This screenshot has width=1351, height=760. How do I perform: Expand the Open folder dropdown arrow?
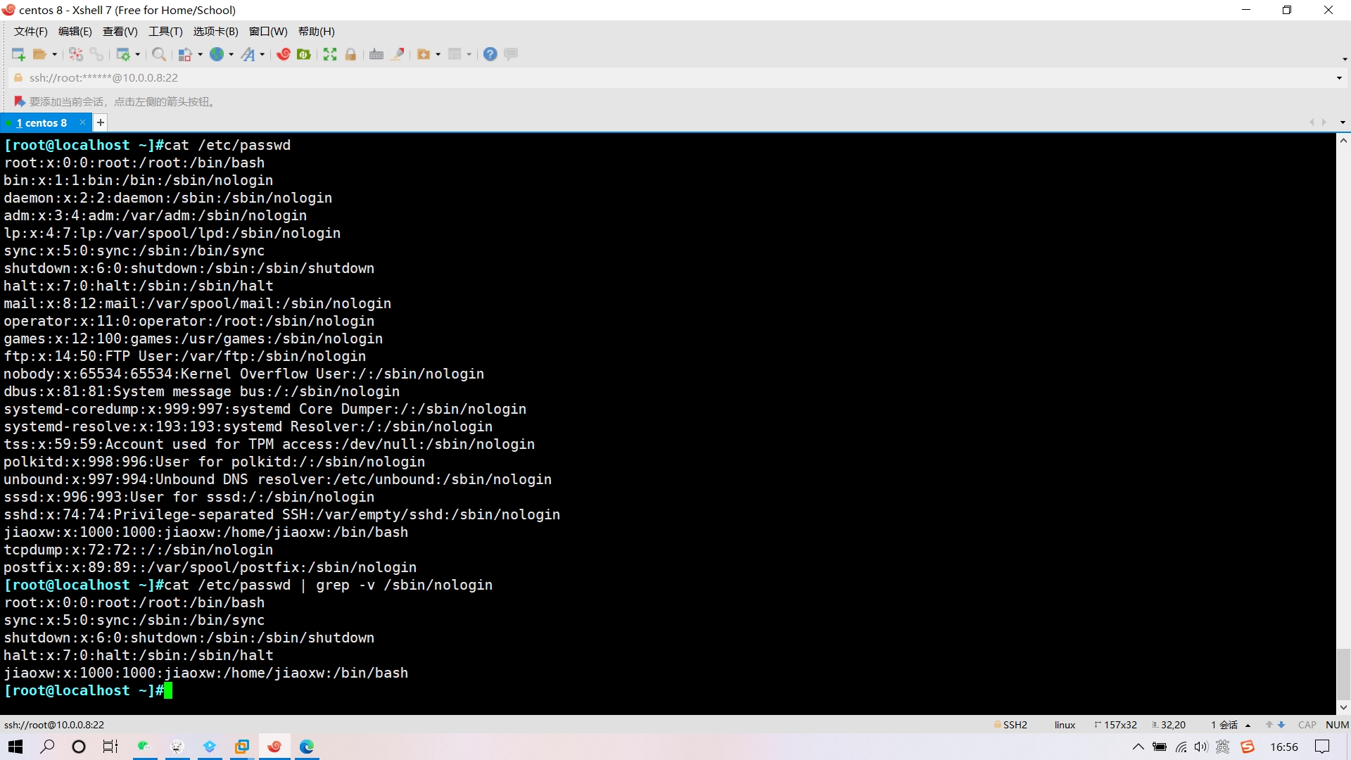[x=55, y=54]
